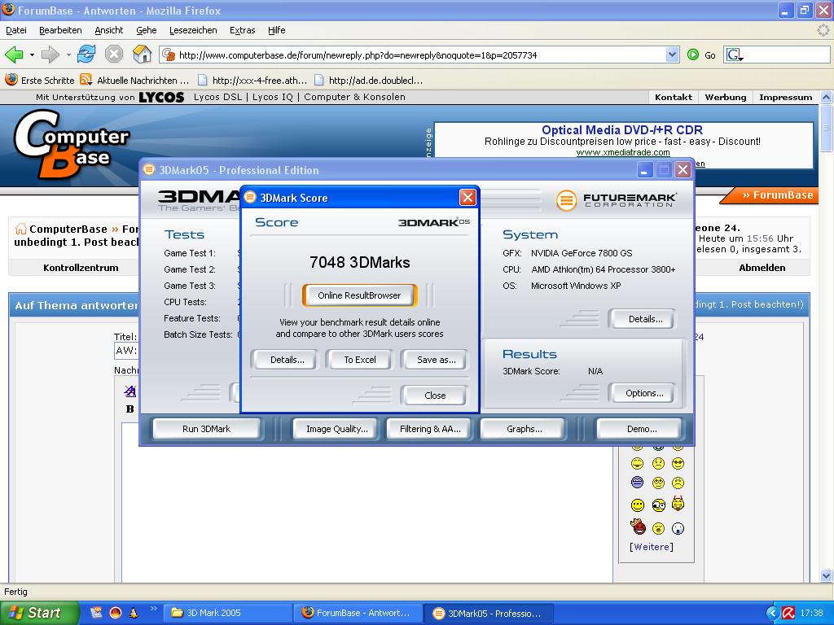The image size is (834, 625).
Task: Open the back button history dropdown arrow
Action: pos(32,55)
